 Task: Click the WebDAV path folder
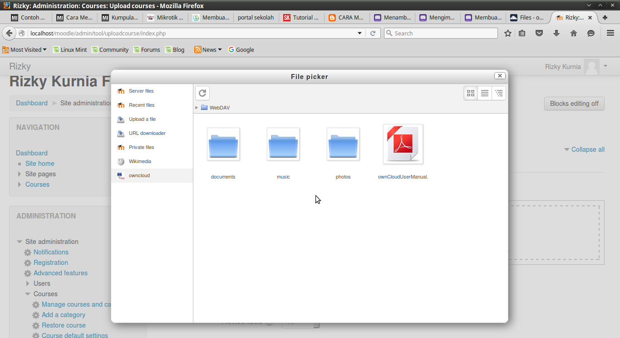point(216,108)
